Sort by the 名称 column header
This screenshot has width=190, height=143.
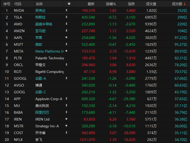click(x=39, y=4)
